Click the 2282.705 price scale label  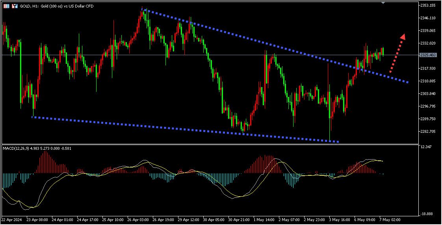coord(428,132)
